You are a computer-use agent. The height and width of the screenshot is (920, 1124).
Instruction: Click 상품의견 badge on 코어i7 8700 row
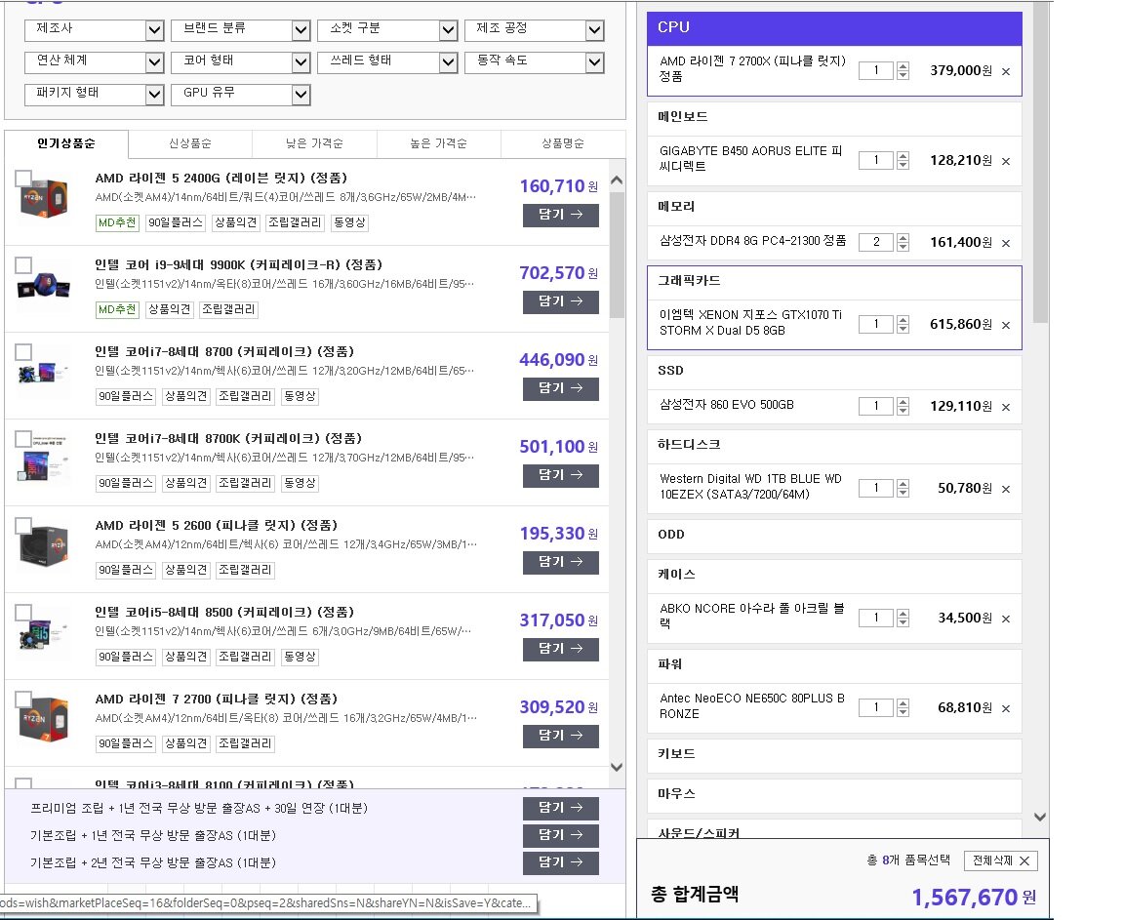click(x=185, y=396)
